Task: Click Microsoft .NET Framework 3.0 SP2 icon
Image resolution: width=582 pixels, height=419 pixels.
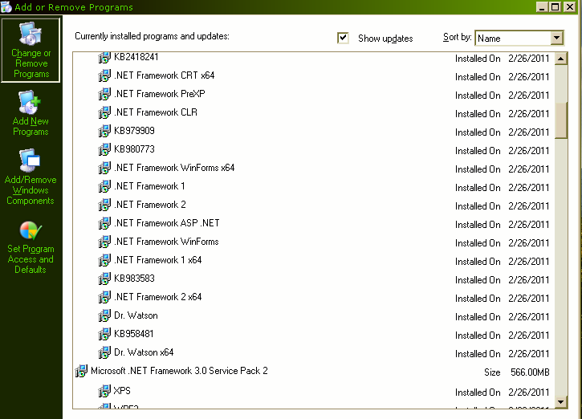Action: click(x=81, y=371)
